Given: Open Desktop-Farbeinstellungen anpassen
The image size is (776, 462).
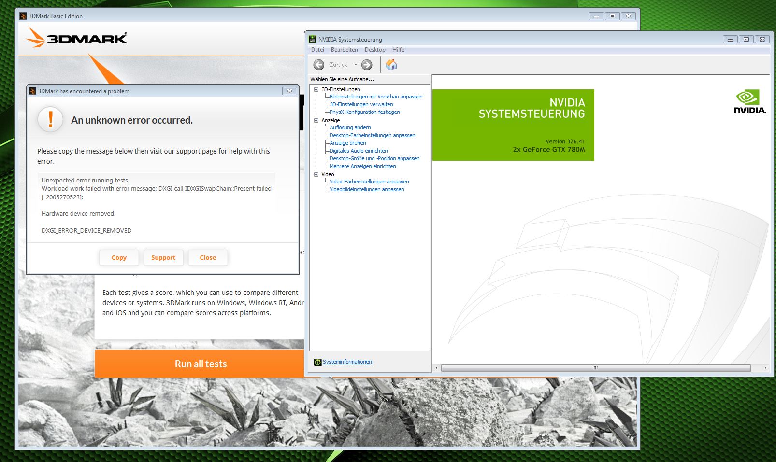Looking at the screenshot, I should point(373,135).
